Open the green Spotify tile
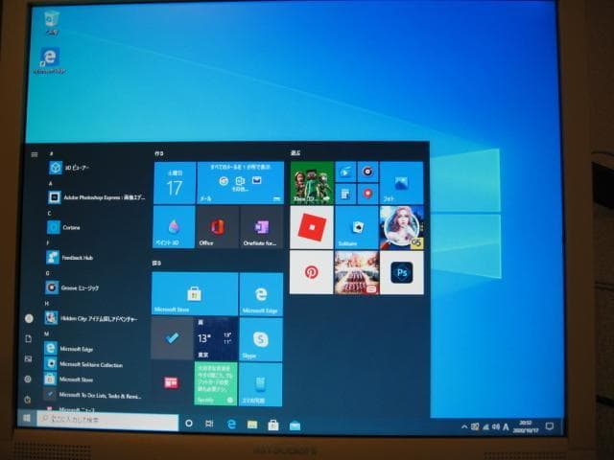Image resolution: width=614 pixels, height=460 pixels. click(215, 383)
